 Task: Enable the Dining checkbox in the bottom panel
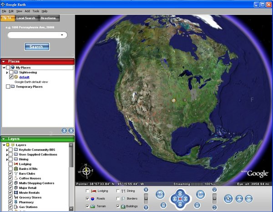tap(118, 191)
